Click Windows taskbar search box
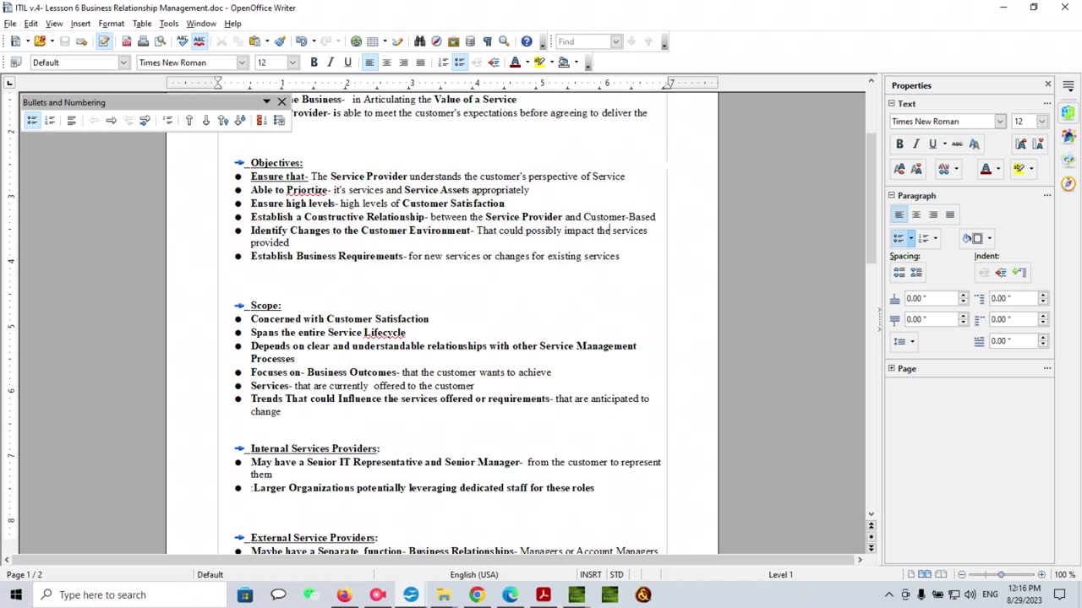 click(x=130, y=594)
